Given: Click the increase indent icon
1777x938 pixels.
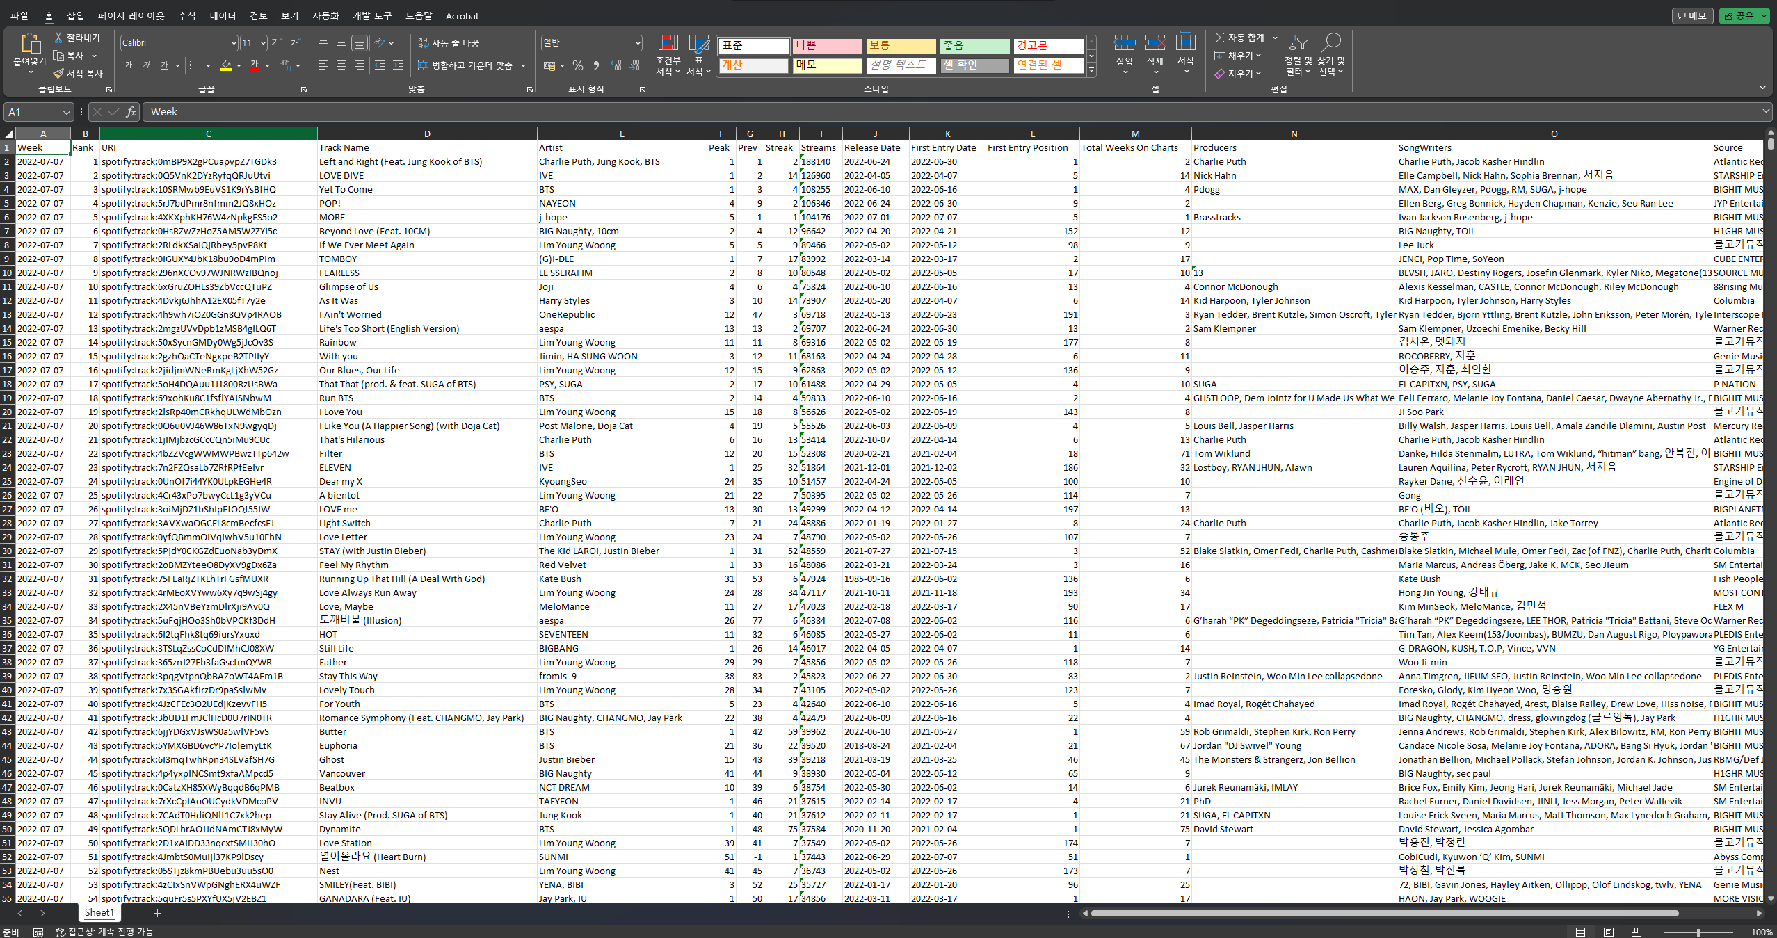Looking at the screenshot, I should click(397, 65).
